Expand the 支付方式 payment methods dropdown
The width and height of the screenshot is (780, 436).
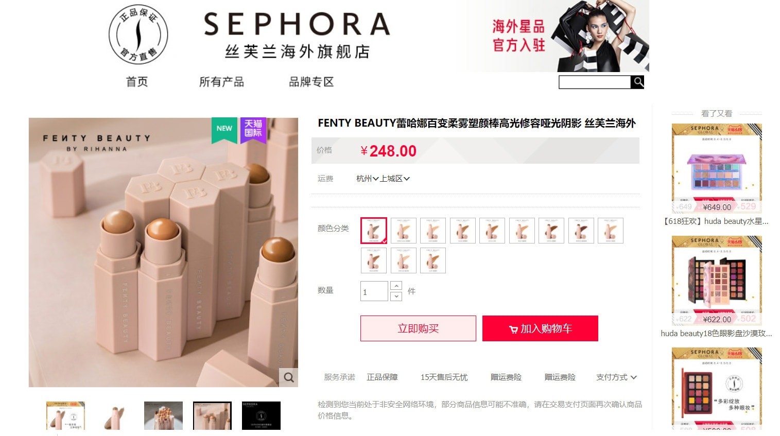coord(616,377)
